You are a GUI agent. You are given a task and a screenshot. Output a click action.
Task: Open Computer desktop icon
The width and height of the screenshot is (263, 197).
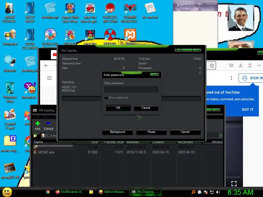(x=10, y=37)
